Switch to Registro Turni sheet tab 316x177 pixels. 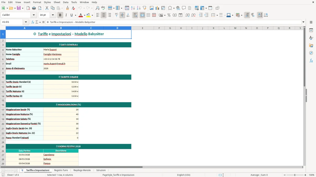[61, 170]
